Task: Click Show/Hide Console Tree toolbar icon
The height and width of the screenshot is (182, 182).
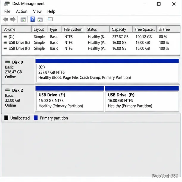Action: point(23,19)
